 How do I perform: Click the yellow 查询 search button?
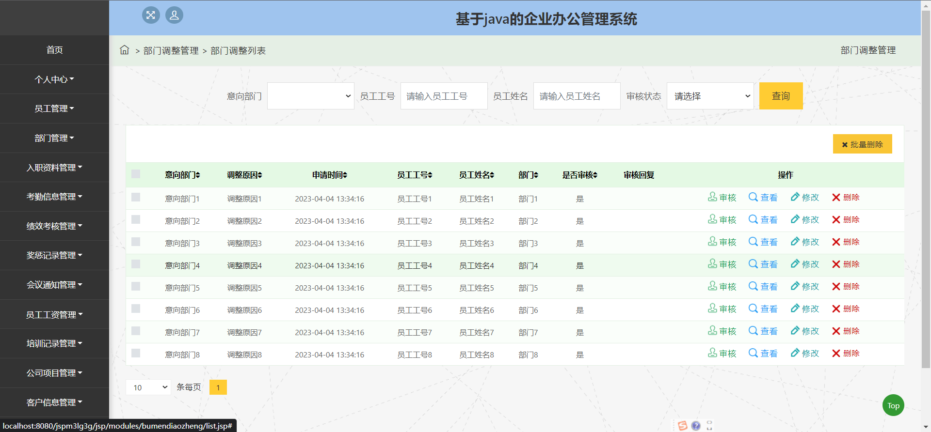coord(781,96)
